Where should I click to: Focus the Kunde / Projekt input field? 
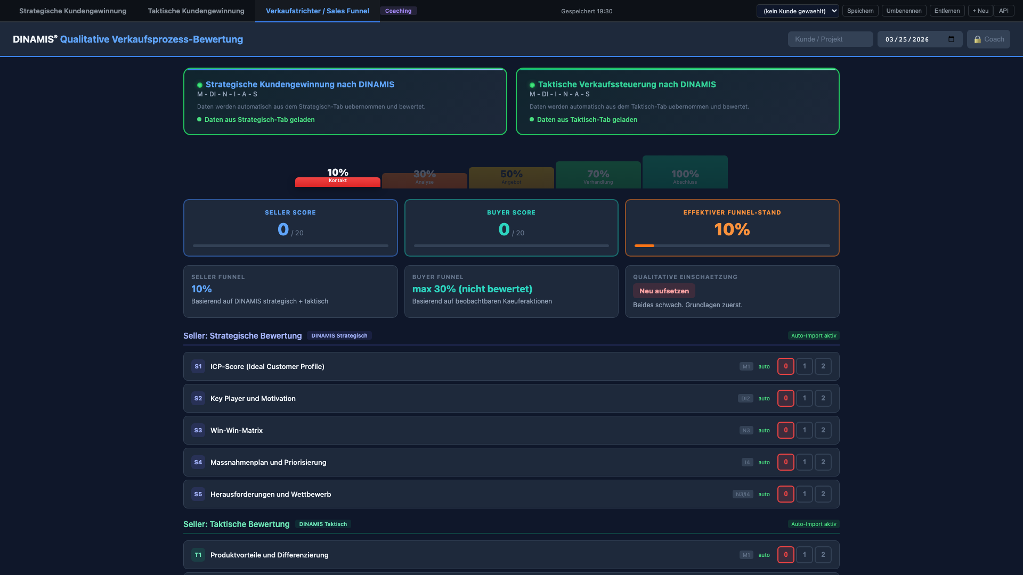tap(830, 39)
